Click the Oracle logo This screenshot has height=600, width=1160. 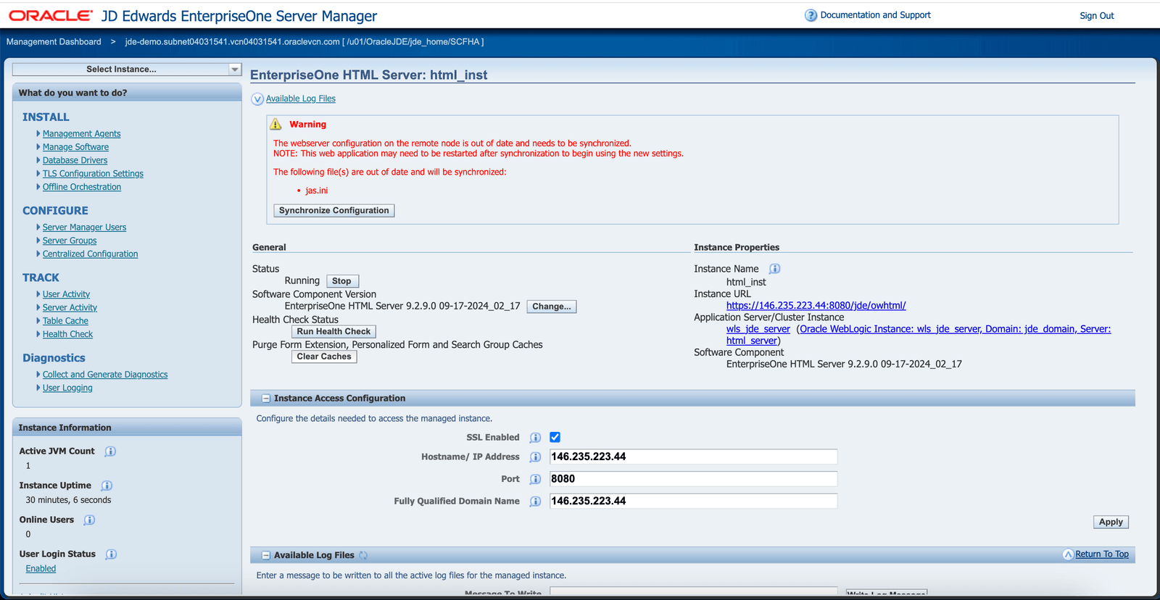point(51,15)
